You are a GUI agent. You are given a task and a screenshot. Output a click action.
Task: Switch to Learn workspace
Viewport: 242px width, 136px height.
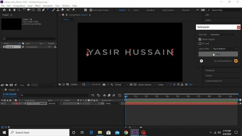tap(136, 10)
